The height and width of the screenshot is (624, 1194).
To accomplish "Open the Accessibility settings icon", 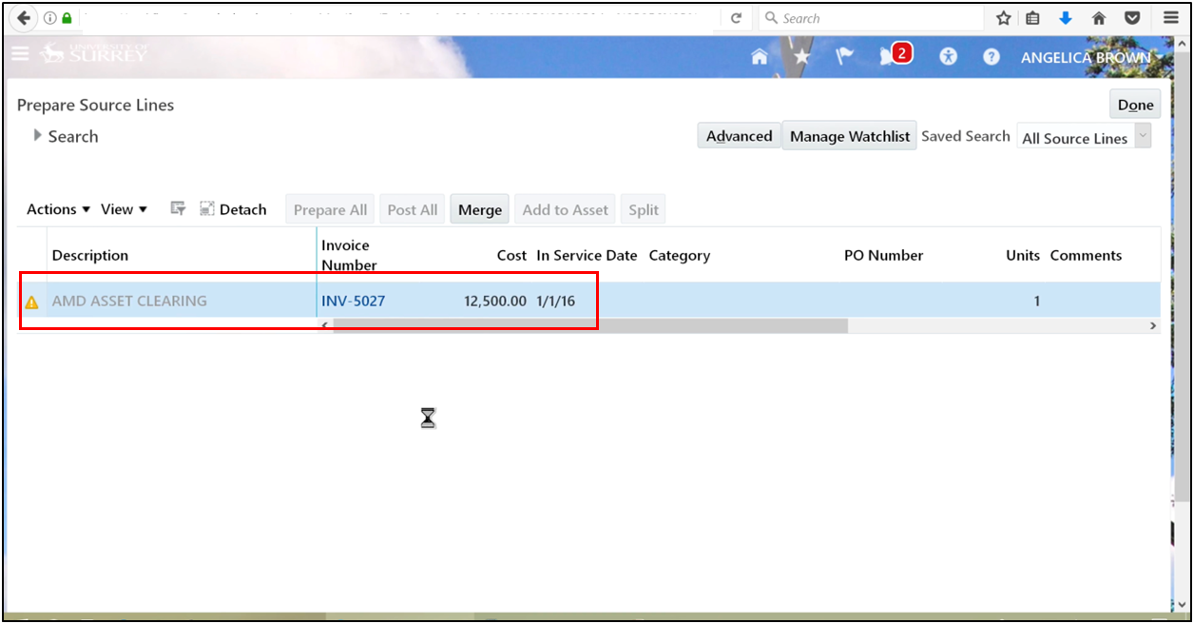I will point(948,57).
